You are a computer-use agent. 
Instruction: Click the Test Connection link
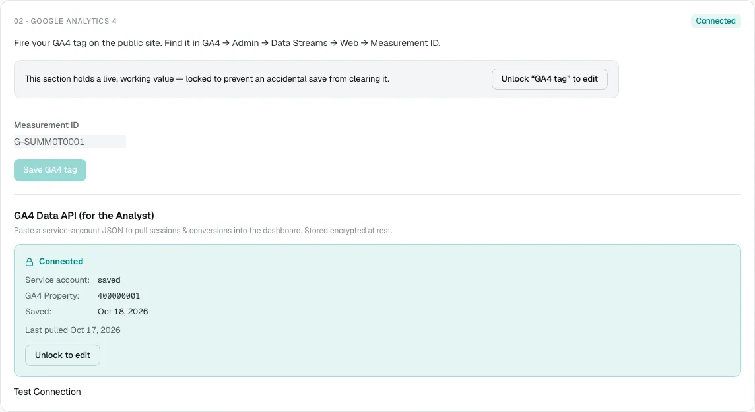[48, 392]
